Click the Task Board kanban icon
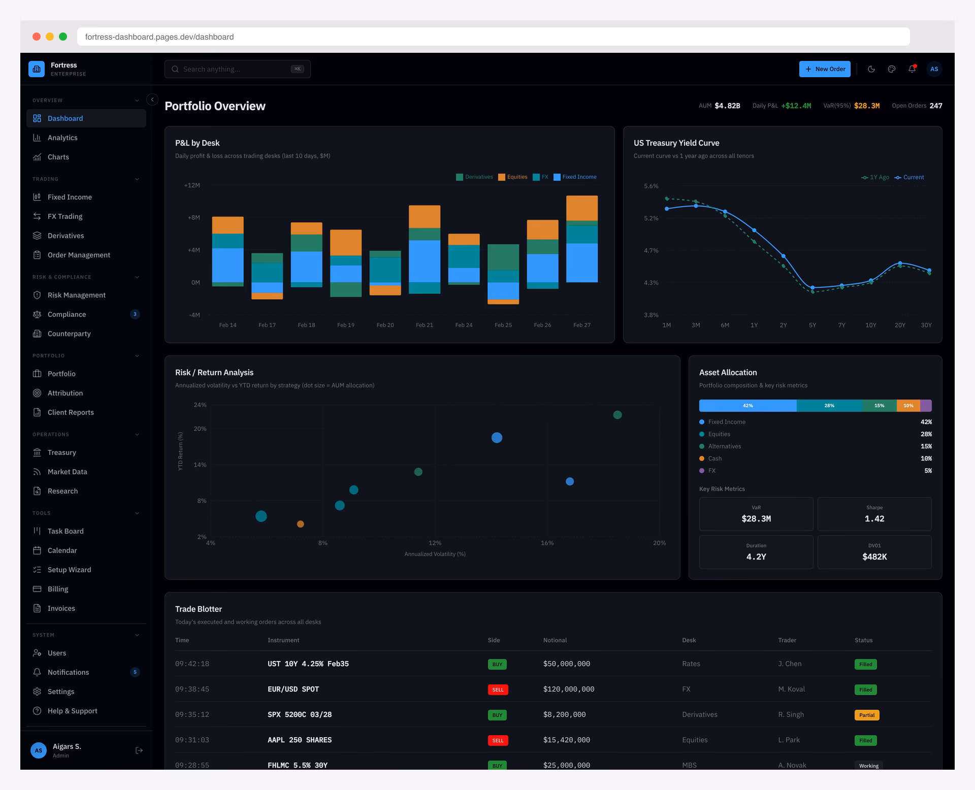The image size is (975, 790). 37,531
